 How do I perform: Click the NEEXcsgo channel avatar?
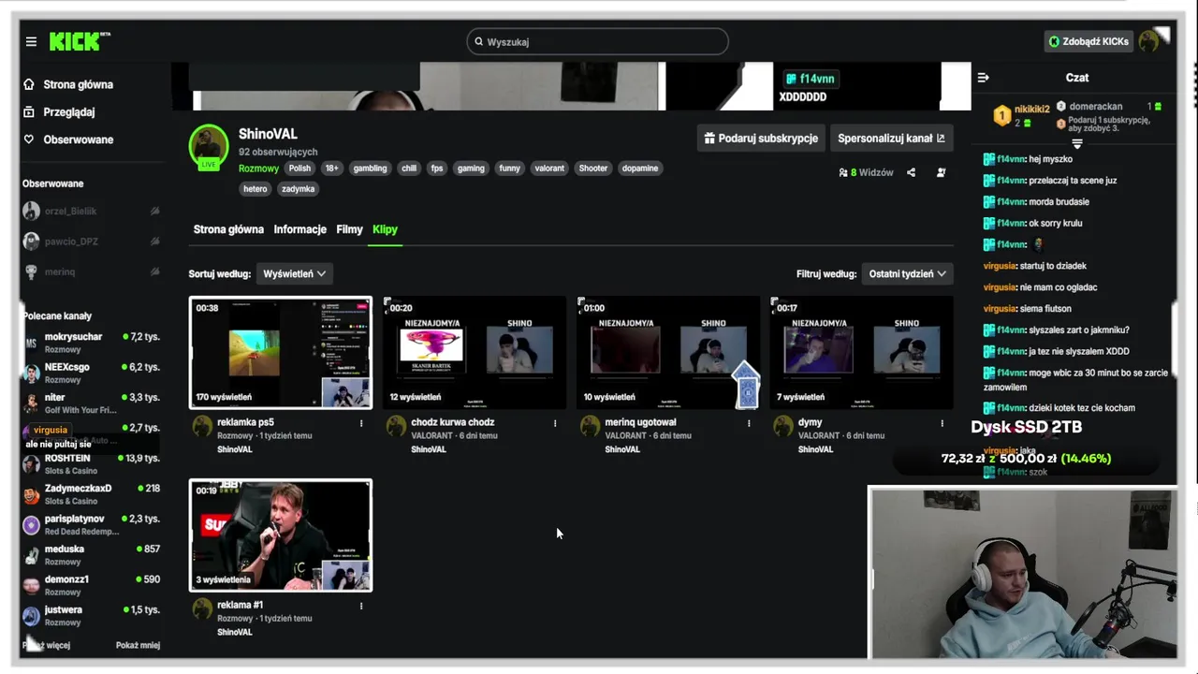click(31, 374)
